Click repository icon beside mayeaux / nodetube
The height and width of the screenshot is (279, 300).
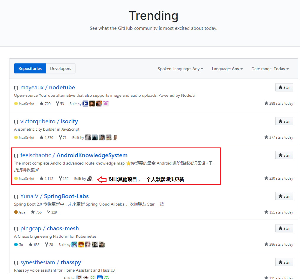16,88
